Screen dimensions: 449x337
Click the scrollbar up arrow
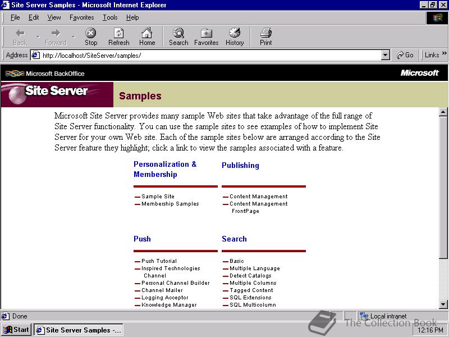[443, 112]
